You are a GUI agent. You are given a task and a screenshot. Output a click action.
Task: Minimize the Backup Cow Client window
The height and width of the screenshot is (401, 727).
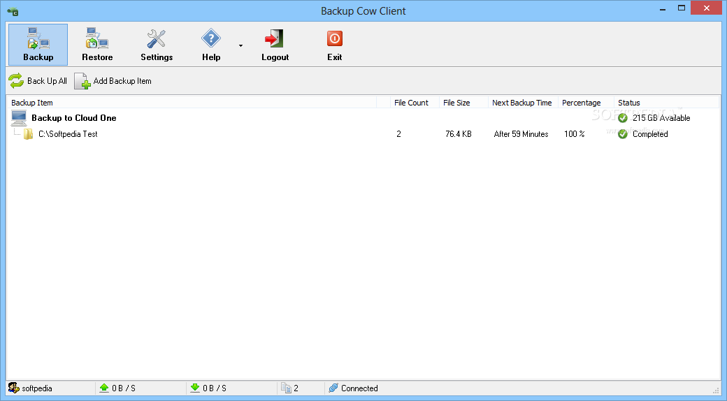point(663,8)
